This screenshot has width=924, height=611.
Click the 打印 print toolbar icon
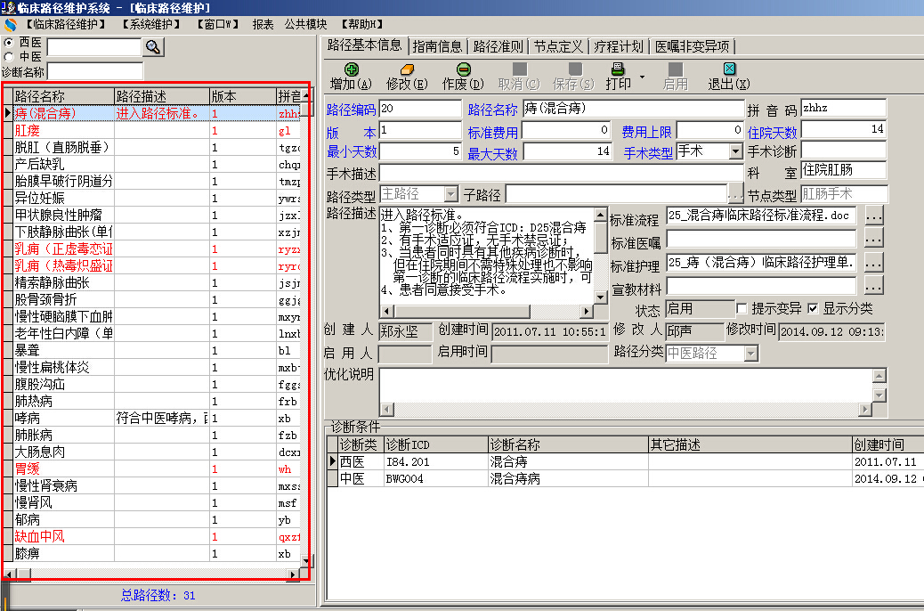tap(618, 69)
